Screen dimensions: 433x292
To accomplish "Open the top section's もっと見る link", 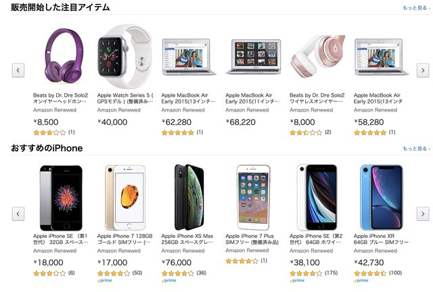I will tap(415, 8).
